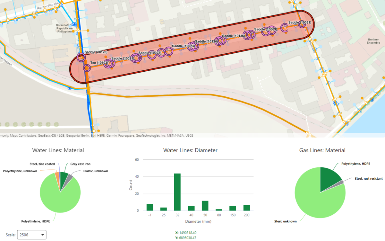Select the dark green Polyethylene HDPE gas slice

[330, 177]
